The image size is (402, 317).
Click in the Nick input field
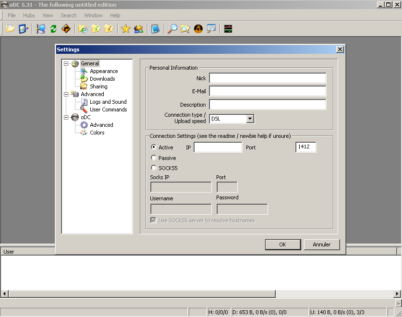pos(268,78)
